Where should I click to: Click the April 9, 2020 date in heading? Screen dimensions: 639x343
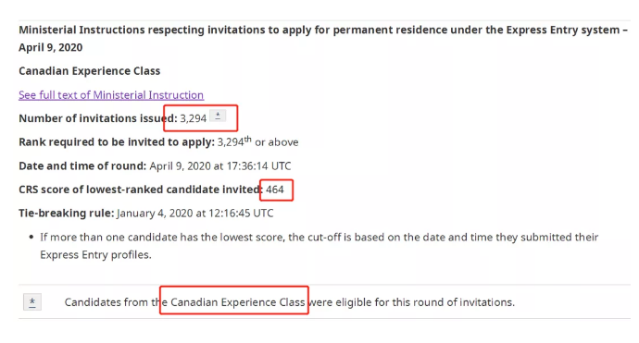point(51,47)
